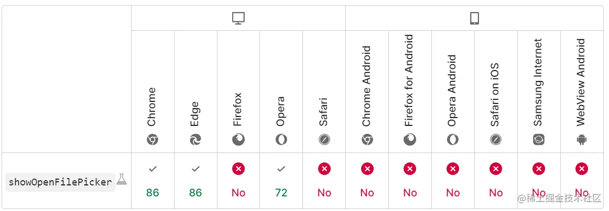This screenshot has height=211, width=609.
Task: Click the desktop platform icon
Action: tap(238, 19)
